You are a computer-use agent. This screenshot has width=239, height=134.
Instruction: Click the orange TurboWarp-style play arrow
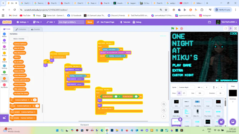tap(177, 28)
